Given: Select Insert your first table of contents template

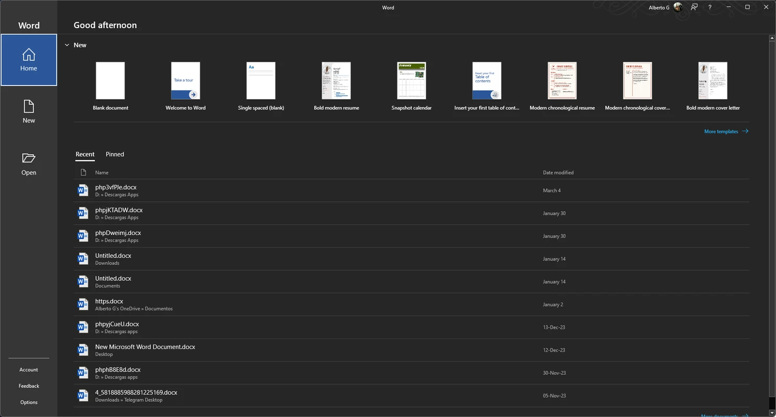Looking at the screenshot, I should click(x=487, y=86).
